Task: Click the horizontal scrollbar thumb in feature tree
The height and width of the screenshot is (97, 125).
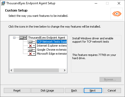Action: [36, 70]
